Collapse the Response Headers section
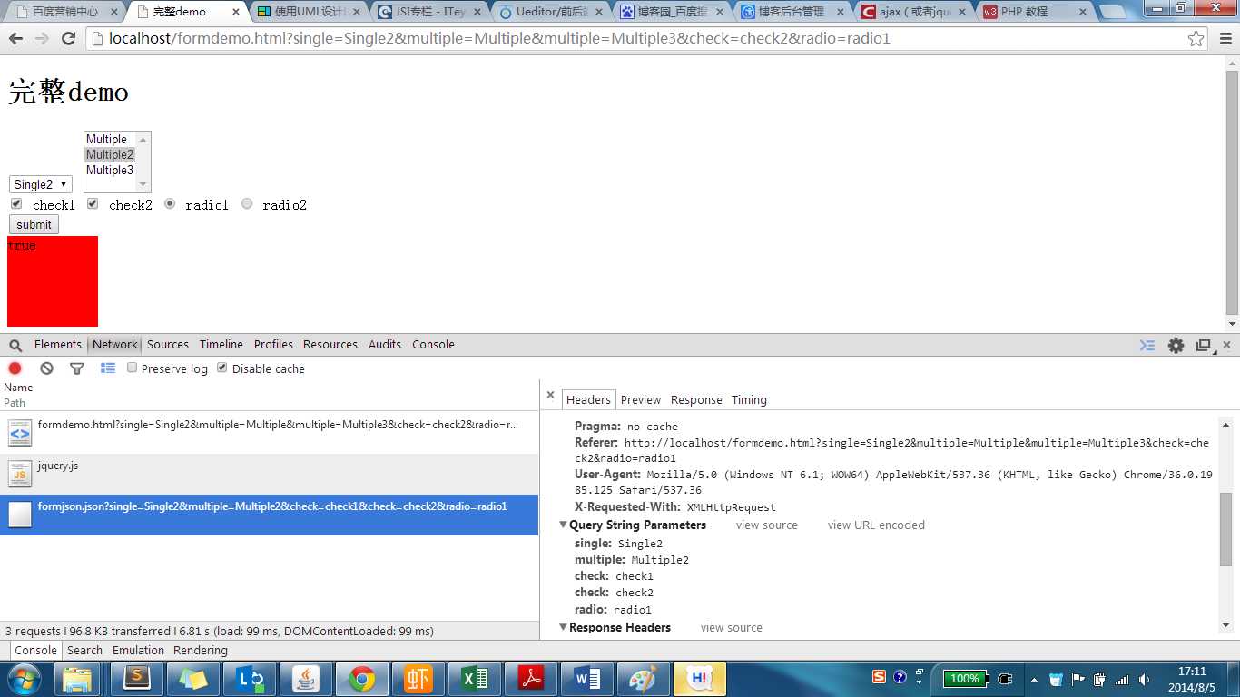The width and height of the screenshot is (1240, 697). (564, 627)
